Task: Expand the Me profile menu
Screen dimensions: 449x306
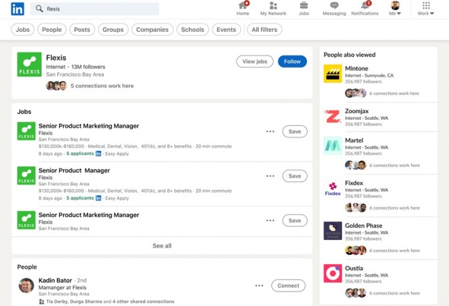Action: [395, 8]
